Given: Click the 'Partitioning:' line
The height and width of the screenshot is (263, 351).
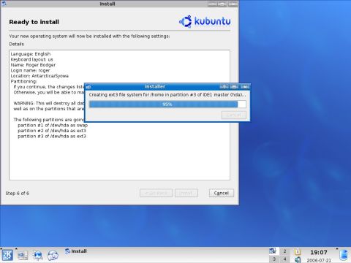Looking at the screenshot, I should [23, 81].
